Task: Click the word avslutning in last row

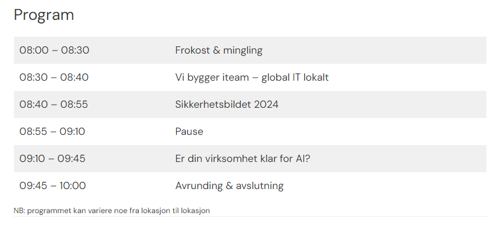Action: pyautogui.click(x=259, y=186)
